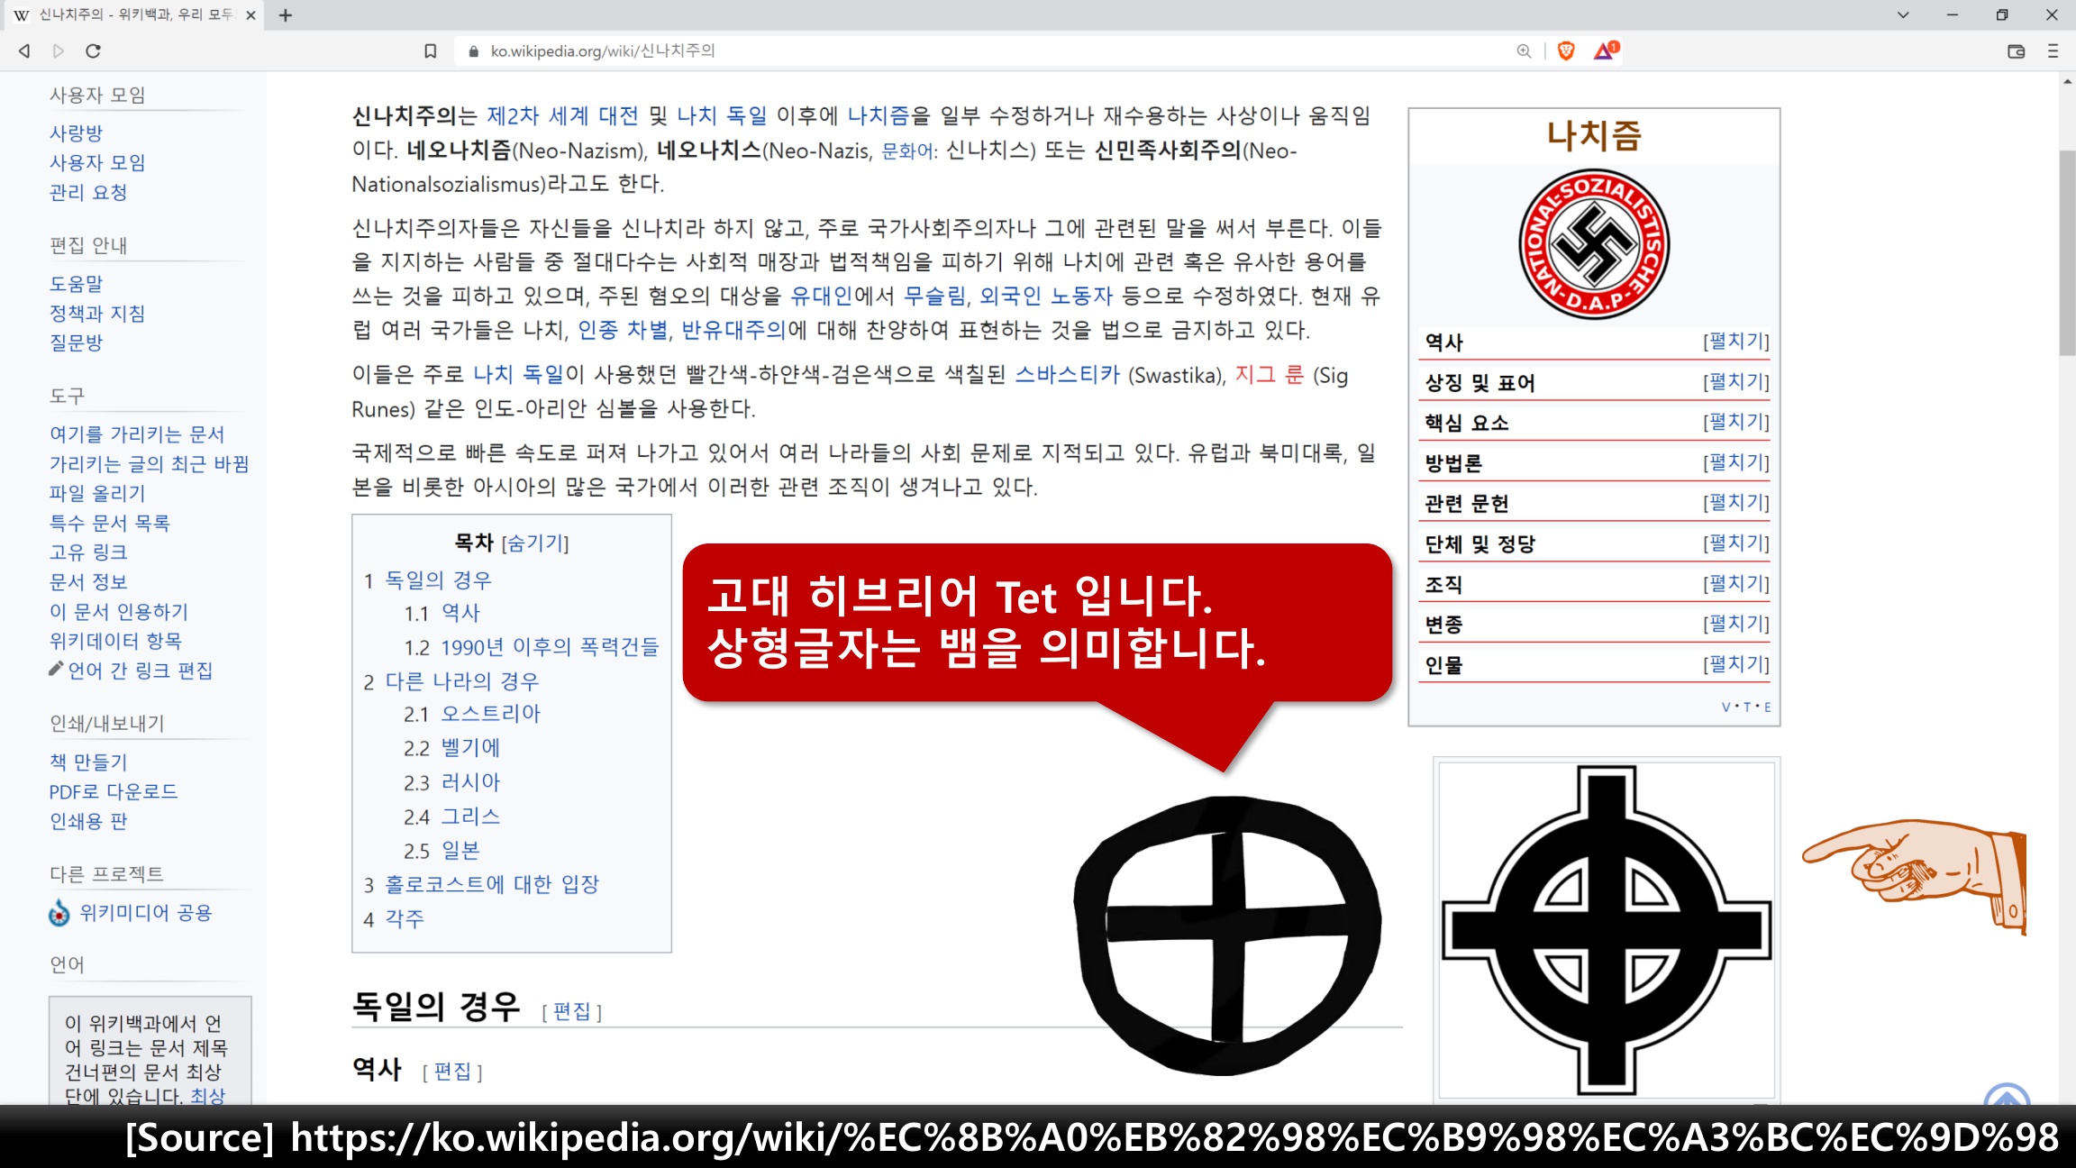
Task: Open sidebar link PDF로 다운로드
Action: point(114,792)
